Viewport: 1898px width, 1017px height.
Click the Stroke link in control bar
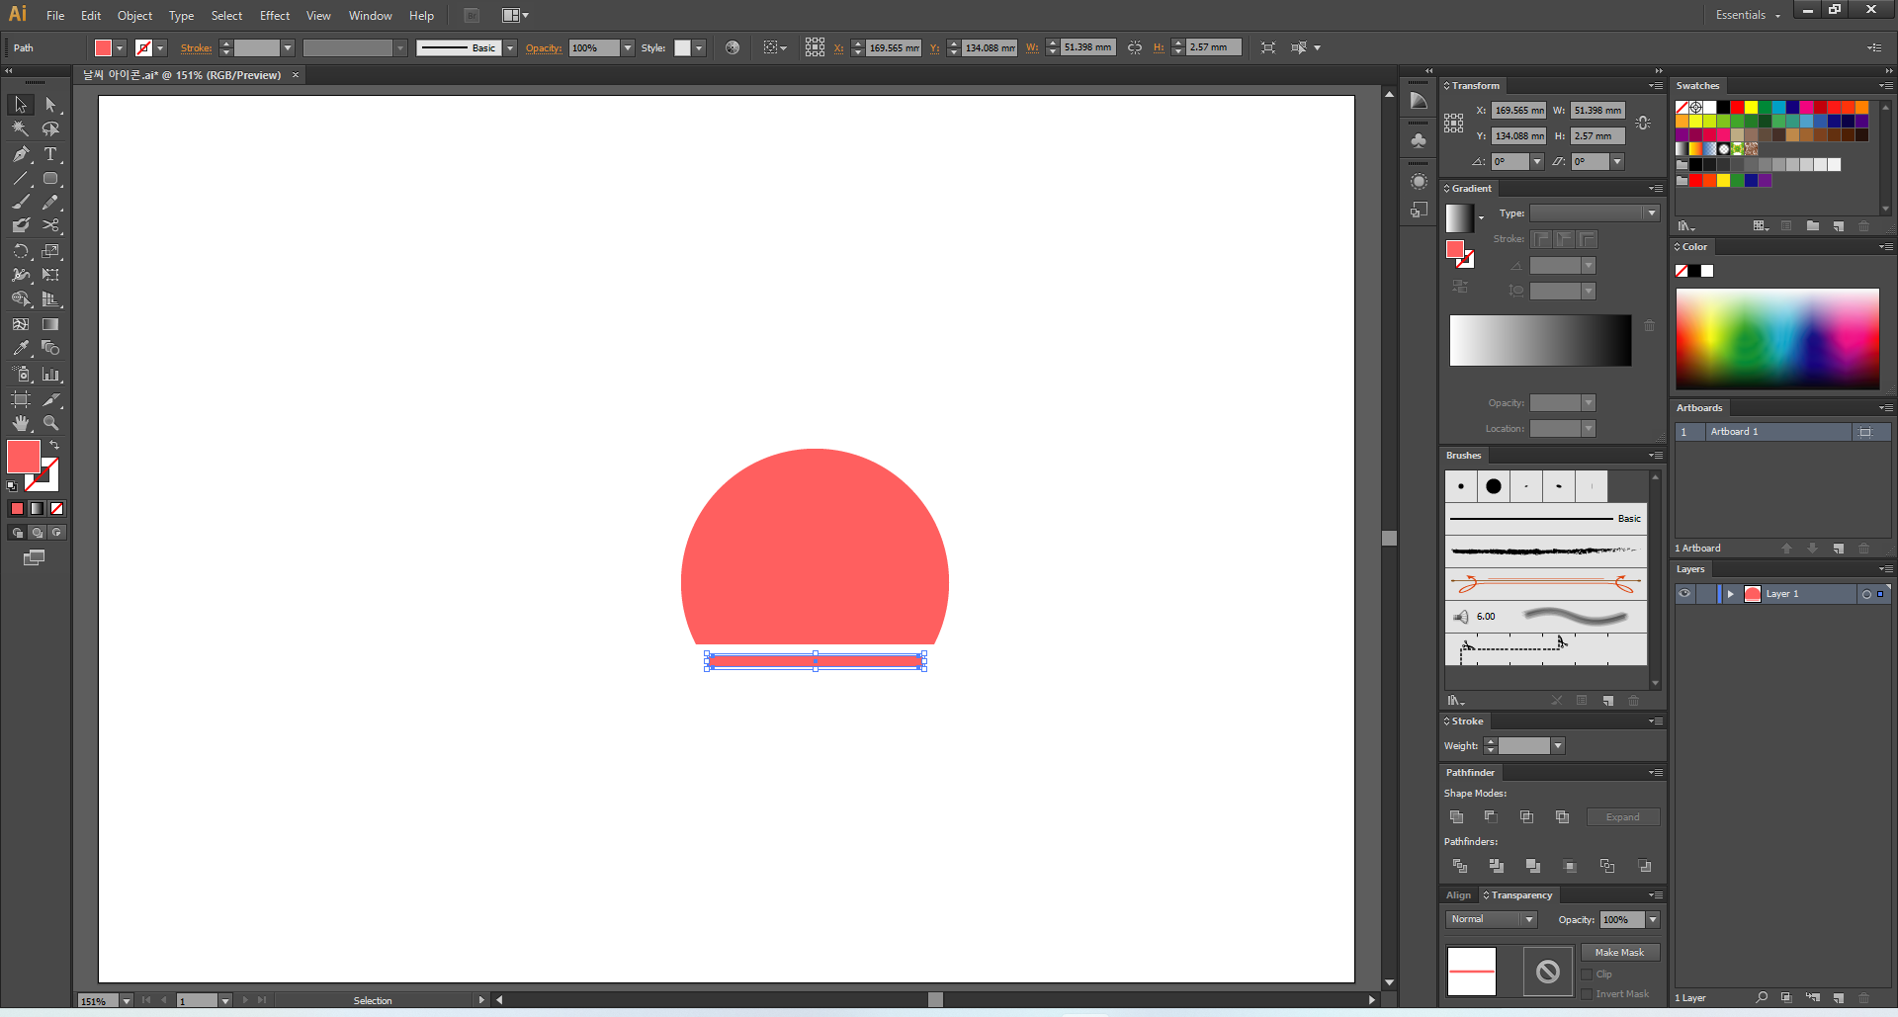[196, 48]
